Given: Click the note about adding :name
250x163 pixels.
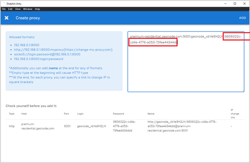Looking at the screenshot, I should (x=55, y=68).
